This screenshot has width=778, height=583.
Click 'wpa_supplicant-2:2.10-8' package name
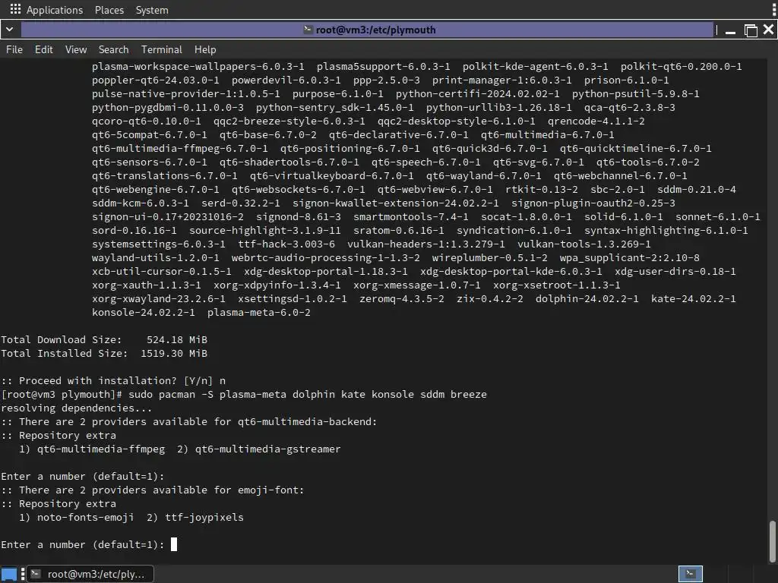point(630,258)
